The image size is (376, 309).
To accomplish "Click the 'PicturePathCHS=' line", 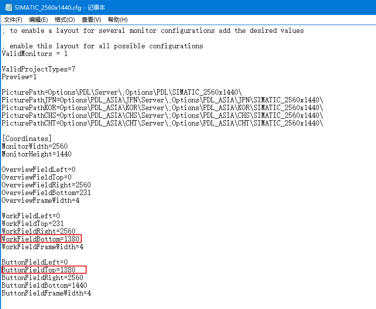I will [x=162, y=115].
